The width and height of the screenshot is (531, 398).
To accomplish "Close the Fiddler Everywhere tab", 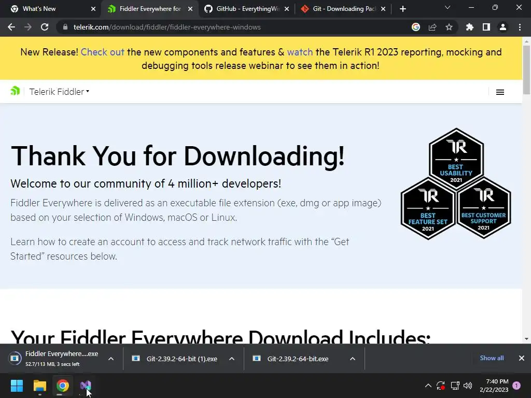I will tap(190, 9).
